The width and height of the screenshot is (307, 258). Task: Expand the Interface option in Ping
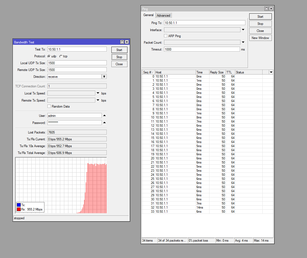click(243, 30)
